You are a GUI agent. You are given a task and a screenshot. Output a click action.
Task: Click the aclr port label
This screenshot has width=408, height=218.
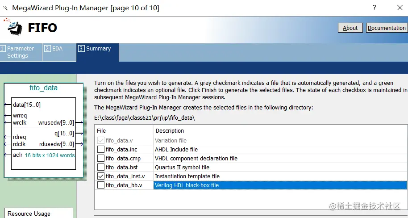(x=18, y=155)
